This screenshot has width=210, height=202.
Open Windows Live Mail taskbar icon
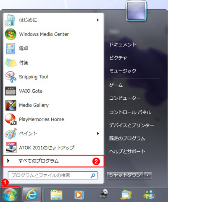pyautogui.click(x=126, y=194)
